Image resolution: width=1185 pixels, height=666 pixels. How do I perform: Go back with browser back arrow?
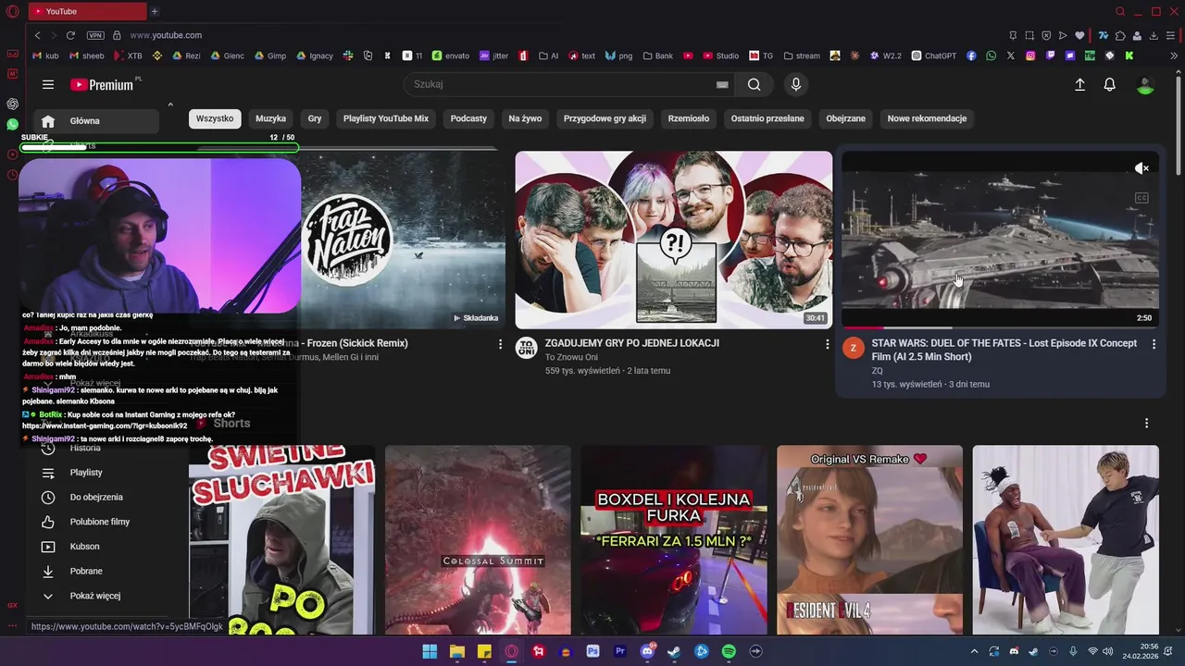coord(38,35)
